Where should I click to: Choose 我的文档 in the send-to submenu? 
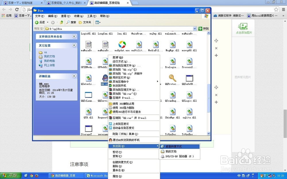180,151
